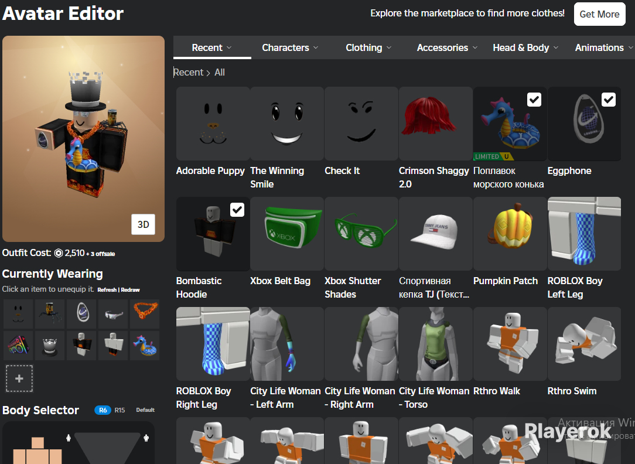Click the Redraw link
The image size is (635, 464).
[x=130, y=290]
